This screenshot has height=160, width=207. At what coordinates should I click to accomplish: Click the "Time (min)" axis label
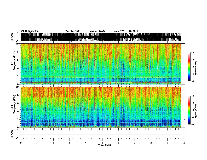[105, 145]
